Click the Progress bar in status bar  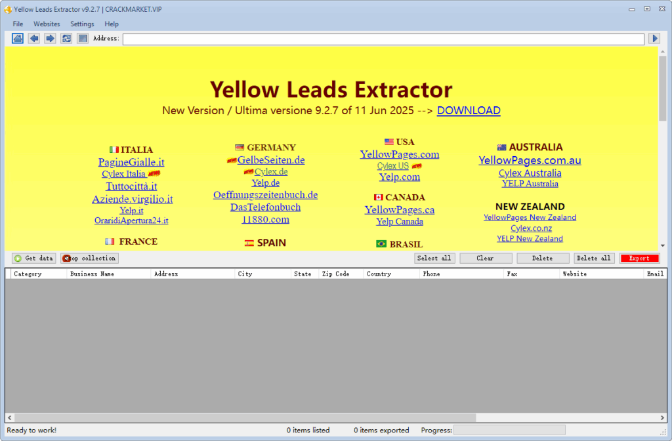509,430
